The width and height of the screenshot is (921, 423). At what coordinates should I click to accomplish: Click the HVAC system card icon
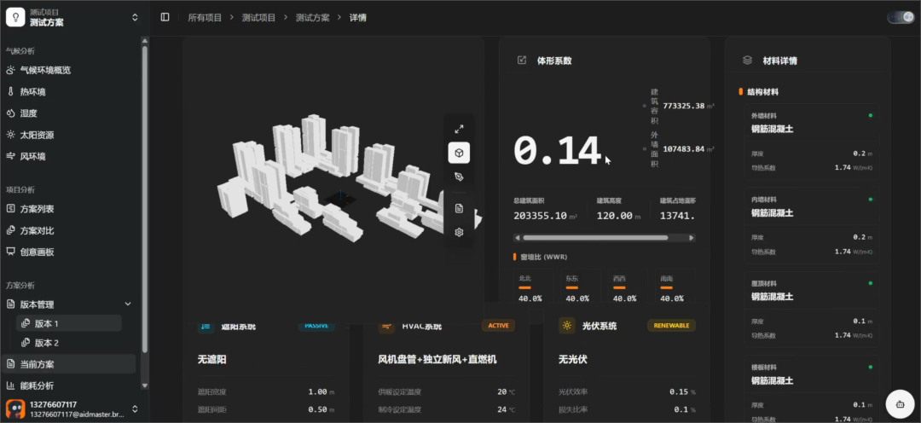click(x=386, y=326)
